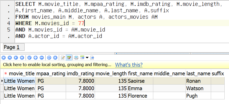Viewport: 229px width, 104px height.
Task: Click the first_name column header
Action: tap(140, 74)
